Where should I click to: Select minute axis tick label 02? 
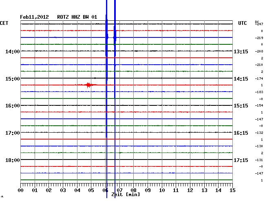(x=49, y=190)
